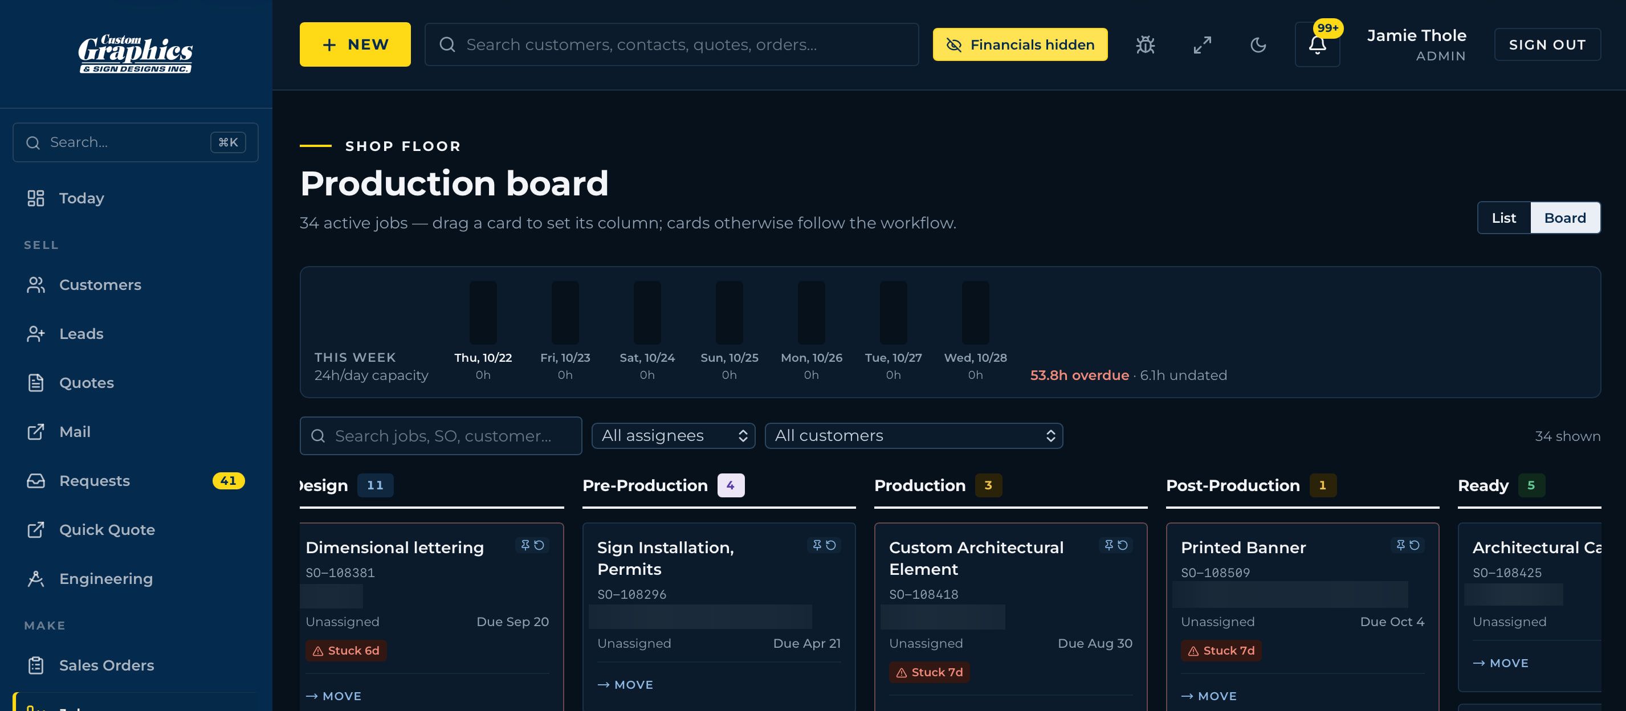Open Today in the sidebar
Screen dimensions: 1626x711
[135, 198]
